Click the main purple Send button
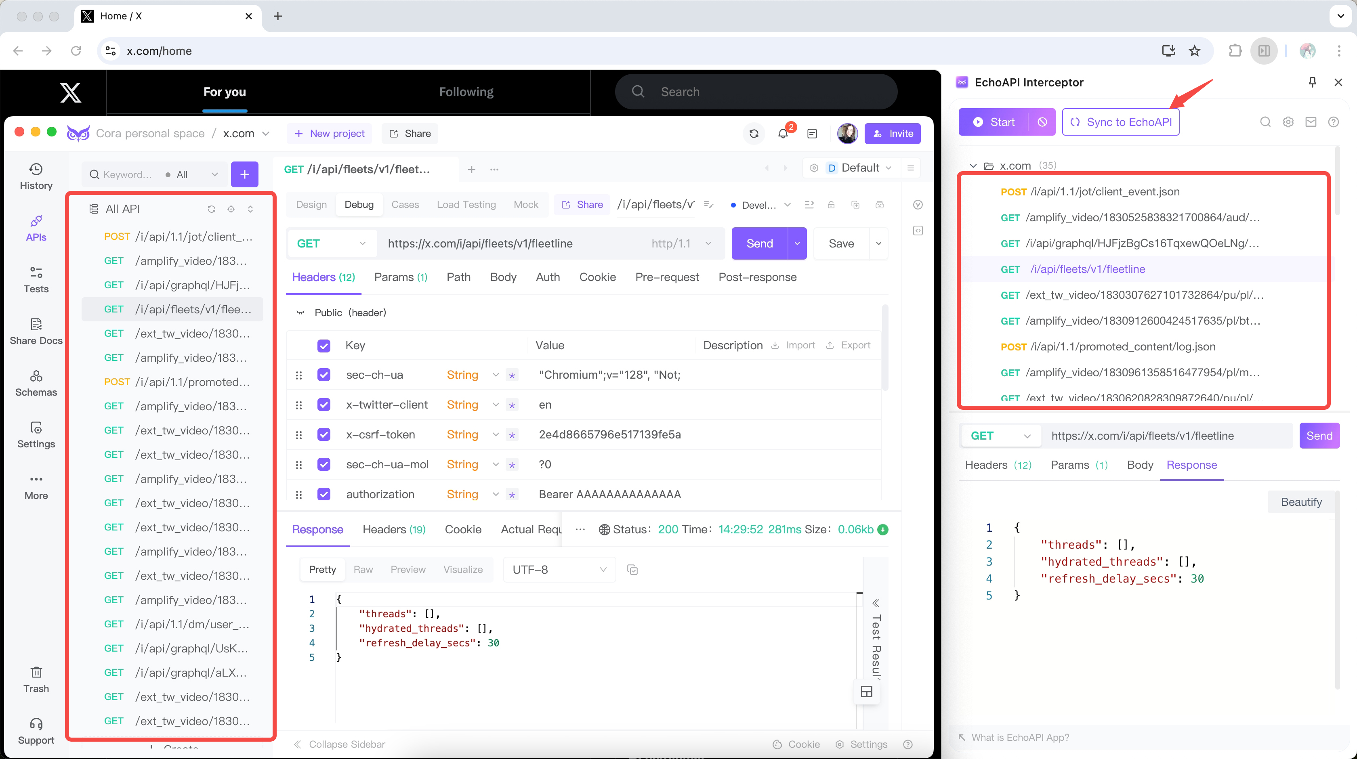Screen dimensions: 1357x759 [760, 243]
